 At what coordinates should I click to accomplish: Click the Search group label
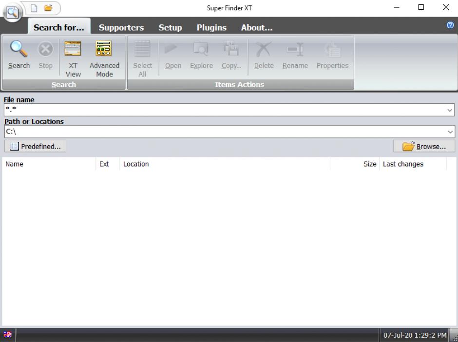64,84
